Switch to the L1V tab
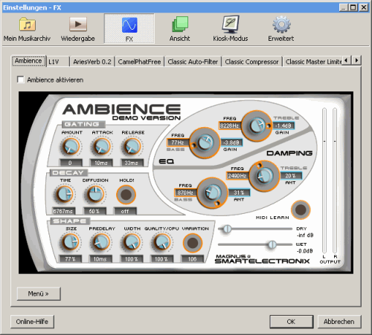This screenshot has width=372, height=335. (x=57, y=62)
